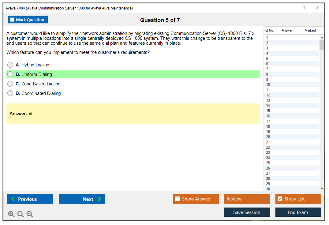Select radio option B Uniform Dialing
The width and height of the screenshot is (329, 225).
tap(10, 74)
